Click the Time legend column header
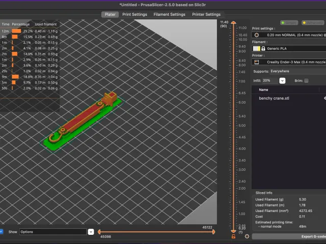326x244 pixels. [6, 24]
